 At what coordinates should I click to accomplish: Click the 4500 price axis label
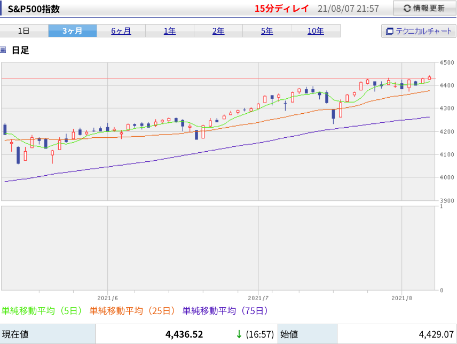447,62
